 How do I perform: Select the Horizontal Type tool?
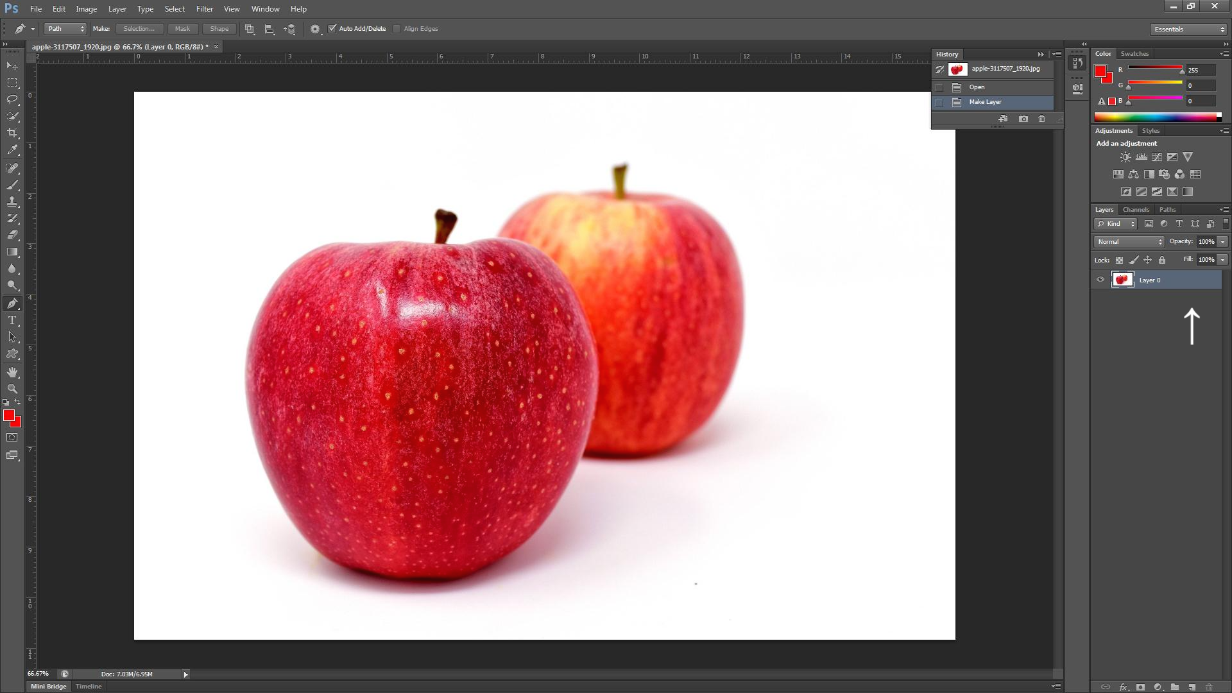(x=12, y=320)
